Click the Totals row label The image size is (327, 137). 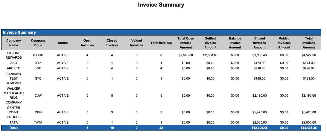tap(13, 128)
